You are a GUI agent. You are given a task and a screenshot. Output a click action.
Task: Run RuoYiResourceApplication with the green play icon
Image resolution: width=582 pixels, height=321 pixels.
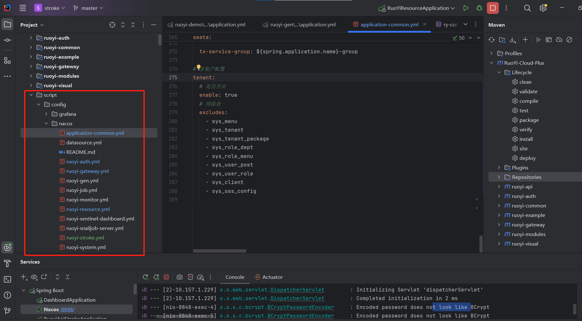(466, 8)
